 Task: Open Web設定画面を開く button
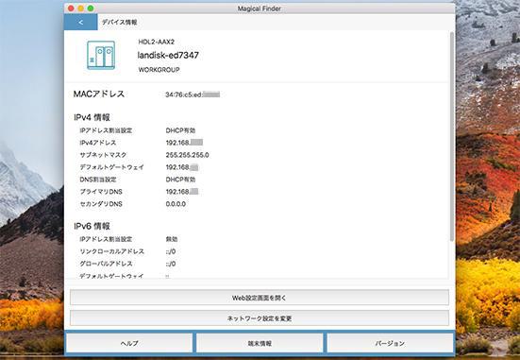260,298
